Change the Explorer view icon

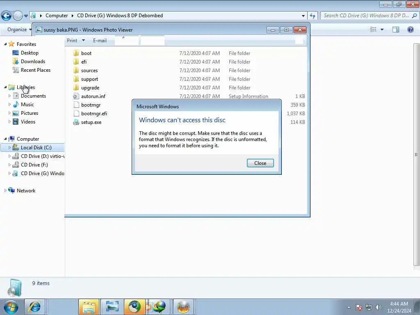click(x=373, y=30)
